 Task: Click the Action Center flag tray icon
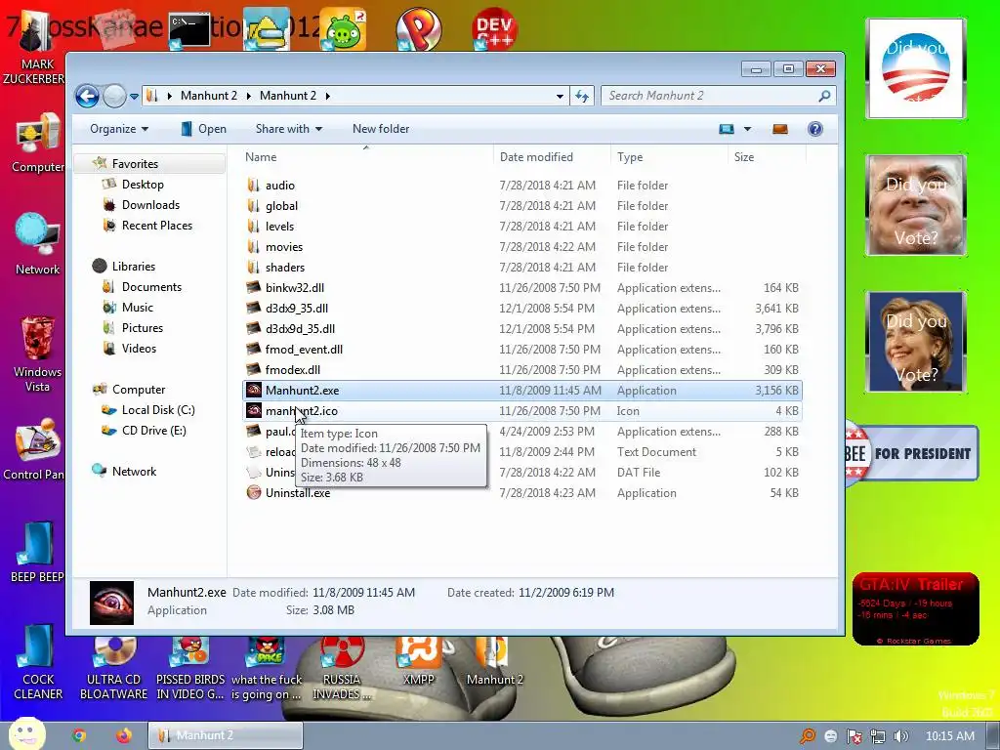tap(854, 736)
